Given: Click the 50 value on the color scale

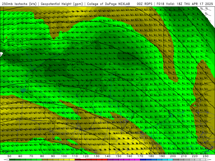Looking at the screenshot, I should coord(9,156).
